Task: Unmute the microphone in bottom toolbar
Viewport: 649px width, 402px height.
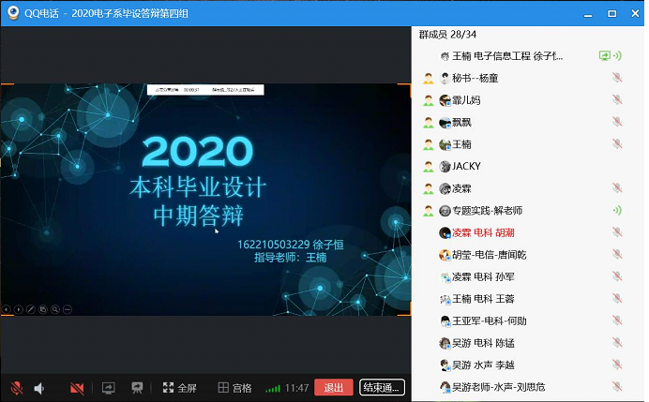Action: [x=17, y=388]
